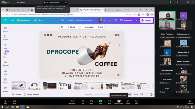Open Zoom Workplace dropdown arrow
Viewport: 195px width, 109px height.
(x=13, y=2)
